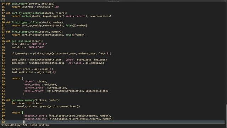Viewport: 227px width, 128px height.
Task: Click the '2005-01-01' start date string
Action: [x=39, y=44]
